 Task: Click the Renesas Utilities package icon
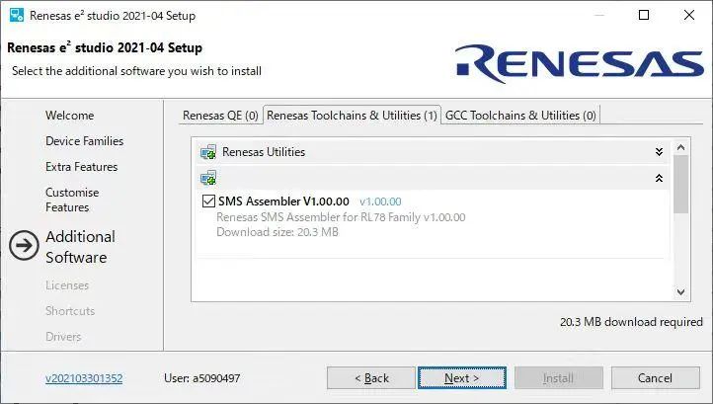coord(208,152)
